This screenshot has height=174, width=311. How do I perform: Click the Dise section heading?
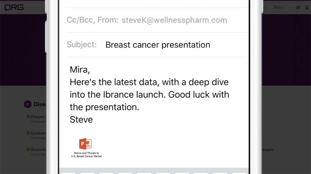coord(40,104)
